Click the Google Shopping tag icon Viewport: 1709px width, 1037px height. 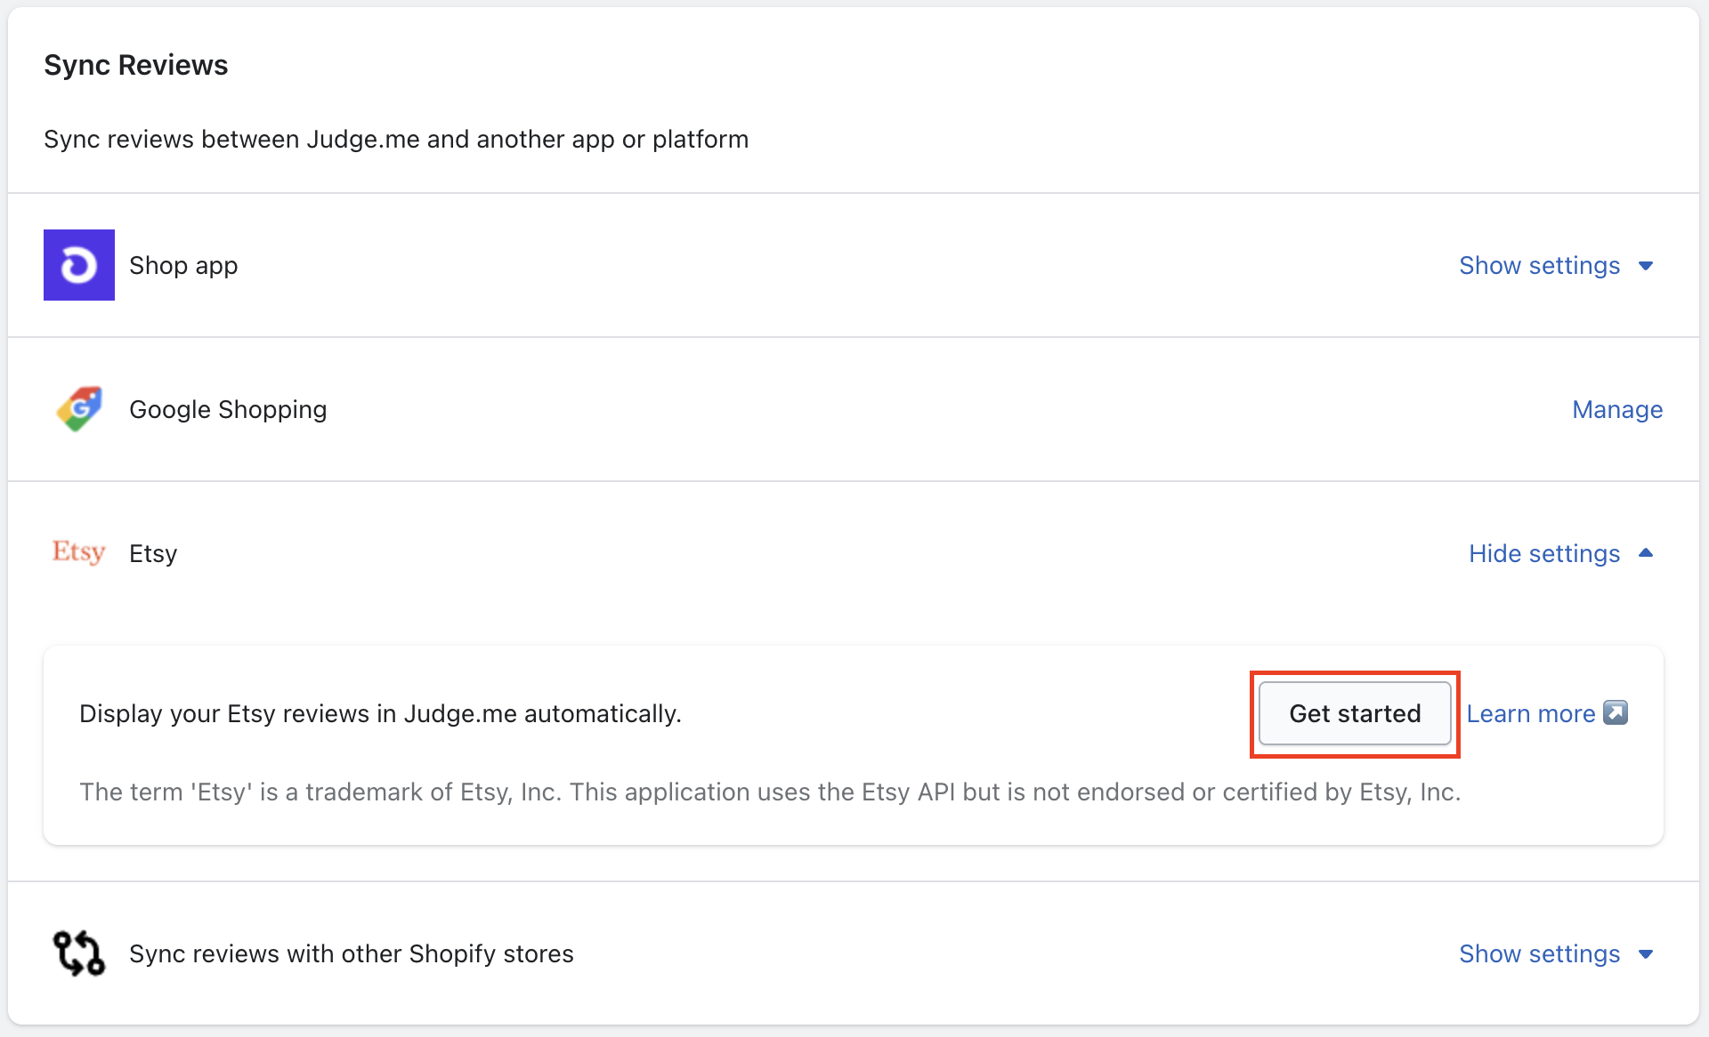pos(79,409)
